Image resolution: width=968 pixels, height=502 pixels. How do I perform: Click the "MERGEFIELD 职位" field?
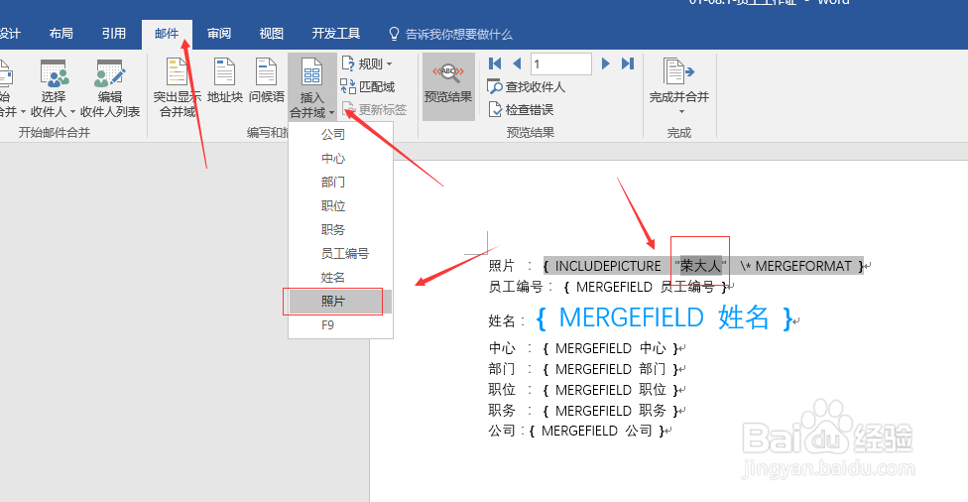611,390
